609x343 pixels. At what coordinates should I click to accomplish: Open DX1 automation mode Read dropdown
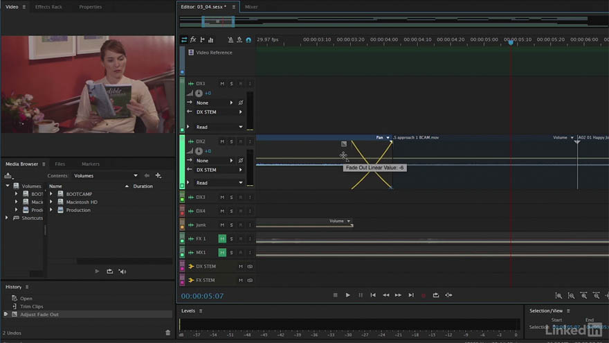219,127
